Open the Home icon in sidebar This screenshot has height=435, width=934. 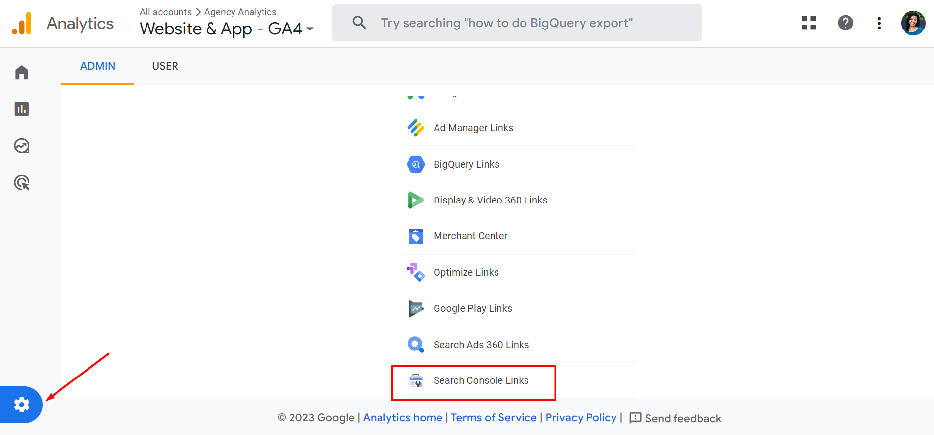point(22,72)
